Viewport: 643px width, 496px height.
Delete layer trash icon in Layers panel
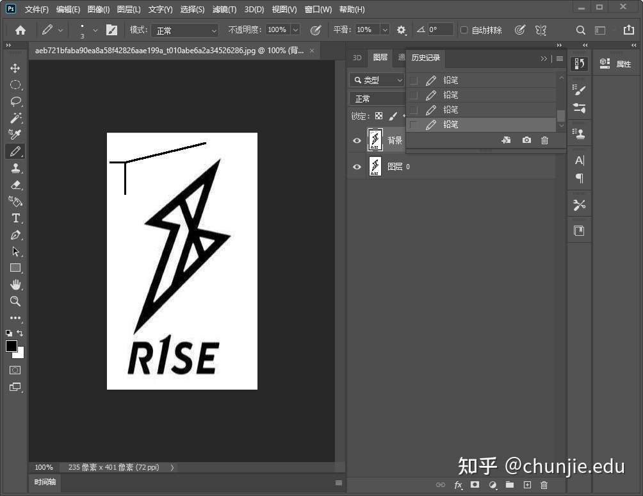[544, 485]
